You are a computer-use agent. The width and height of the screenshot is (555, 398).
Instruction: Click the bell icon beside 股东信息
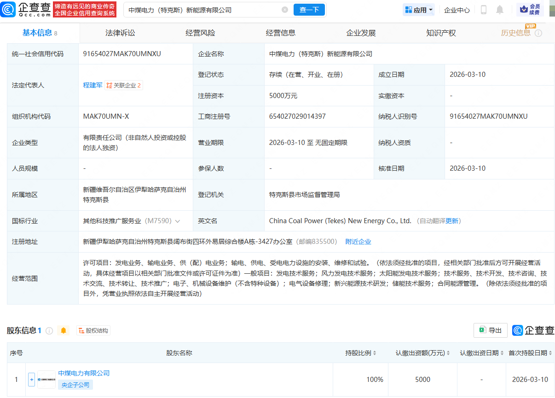[64, 330]
